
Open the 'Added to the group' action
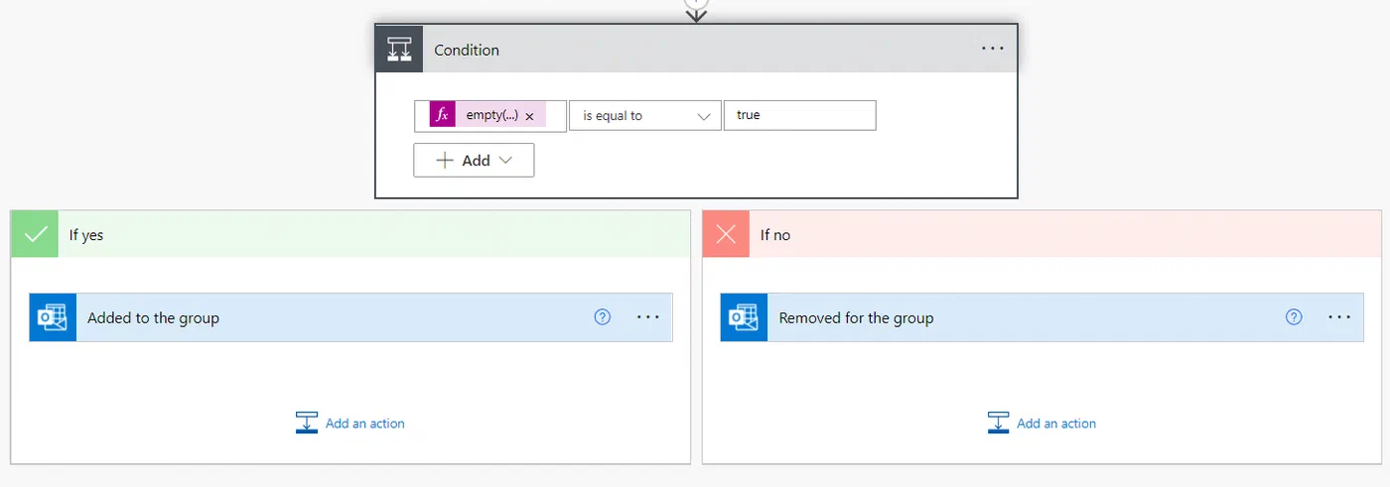tap(350, 317)
